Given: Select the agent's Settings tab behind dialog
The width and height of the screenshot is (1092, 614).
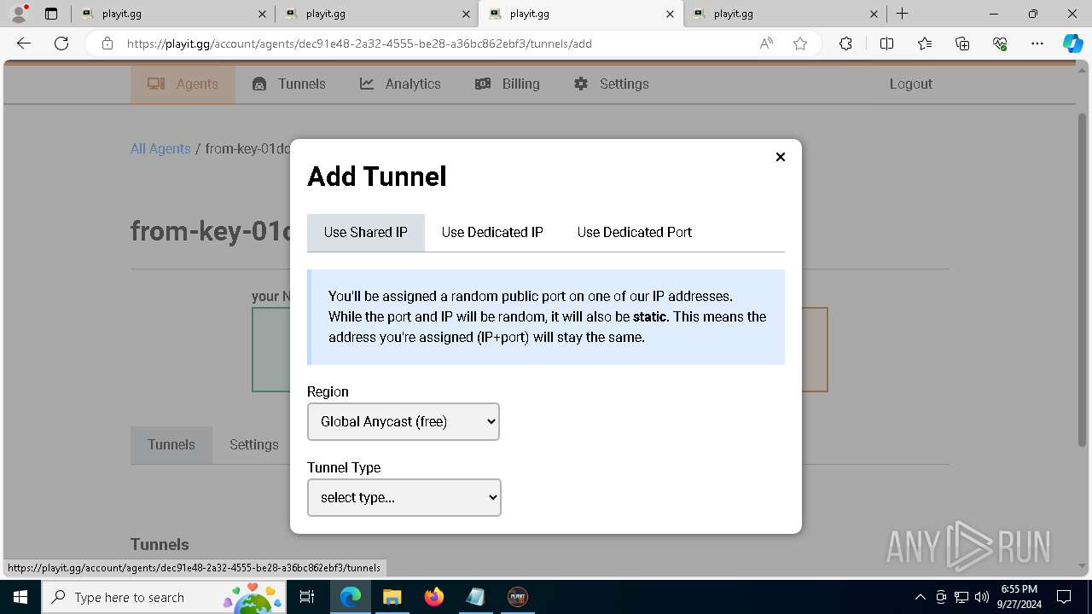Looking at the screenshot, I should (253, 445).
